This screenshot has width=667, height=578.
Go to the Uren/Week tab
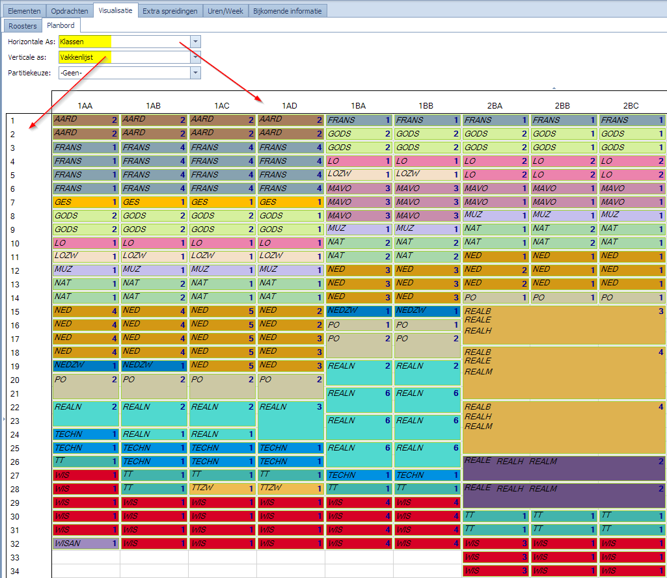tap(225, 11)
